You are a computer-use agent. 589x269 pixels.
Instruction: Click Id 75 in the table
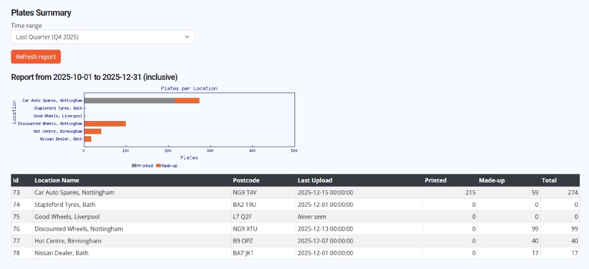pos(16,217)
